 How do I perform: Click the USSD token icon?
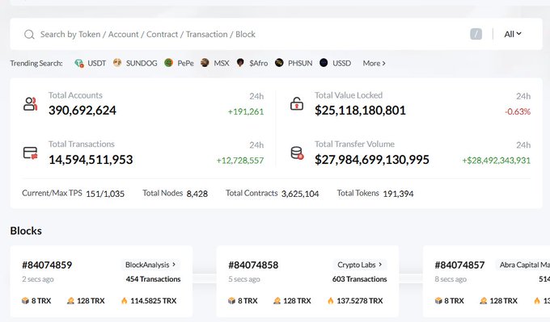[324, 63]
